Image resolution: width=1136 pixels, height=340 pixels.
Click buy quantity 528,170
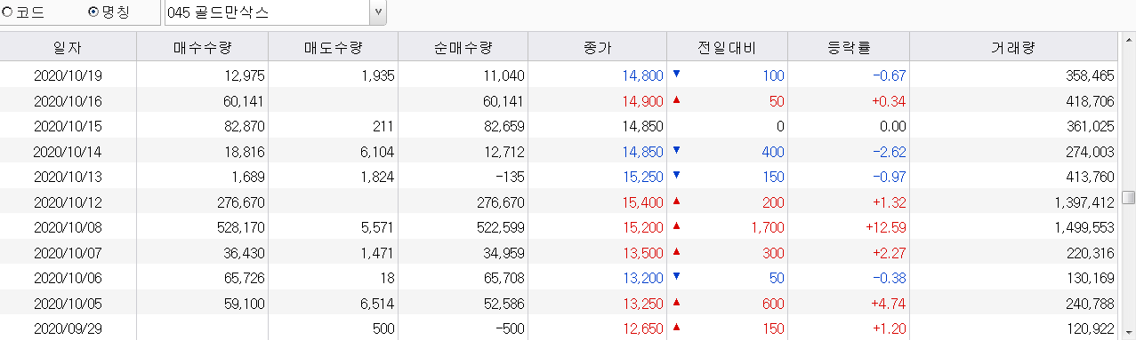pos(241,227)
